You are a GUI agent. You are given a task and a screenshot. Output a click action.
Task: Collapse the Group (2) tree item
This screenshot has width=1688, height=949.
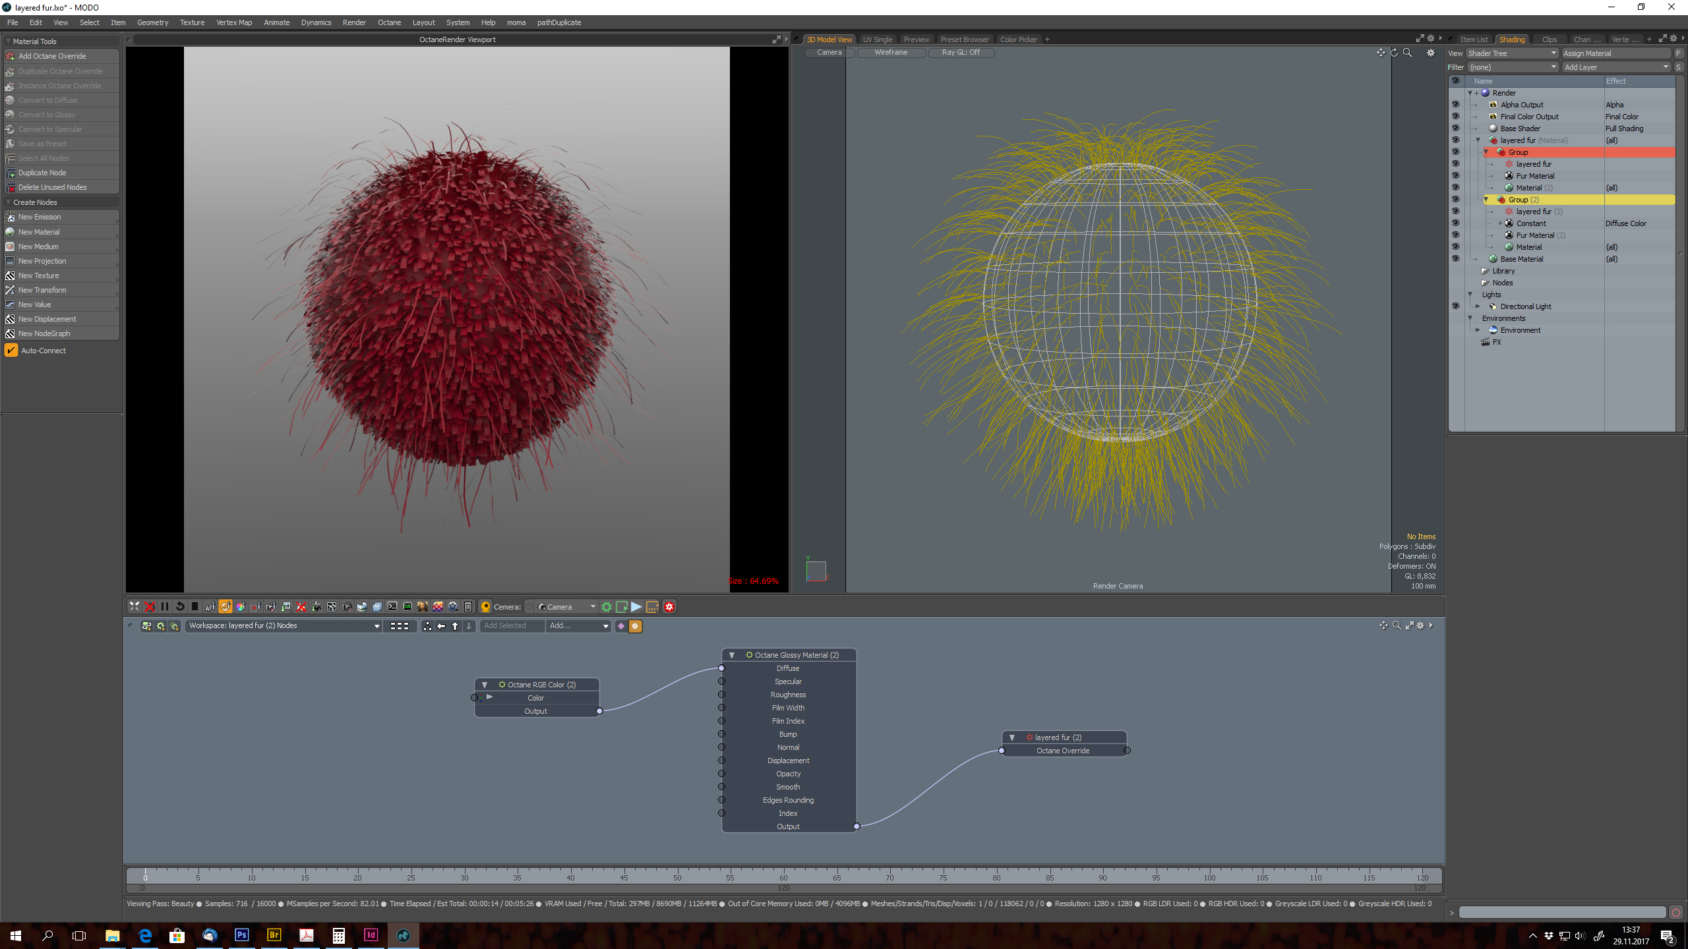(x=1486, y=200)
